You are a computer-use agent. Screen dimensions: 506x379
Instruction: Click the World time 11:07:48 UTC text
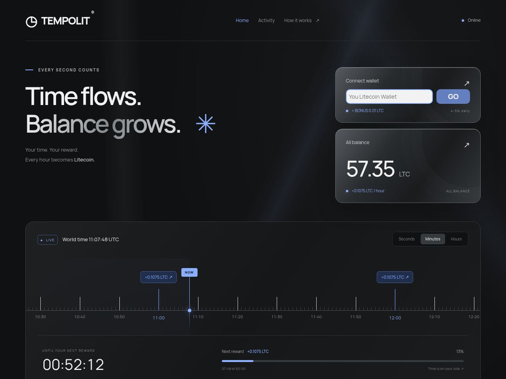[91, 239]
